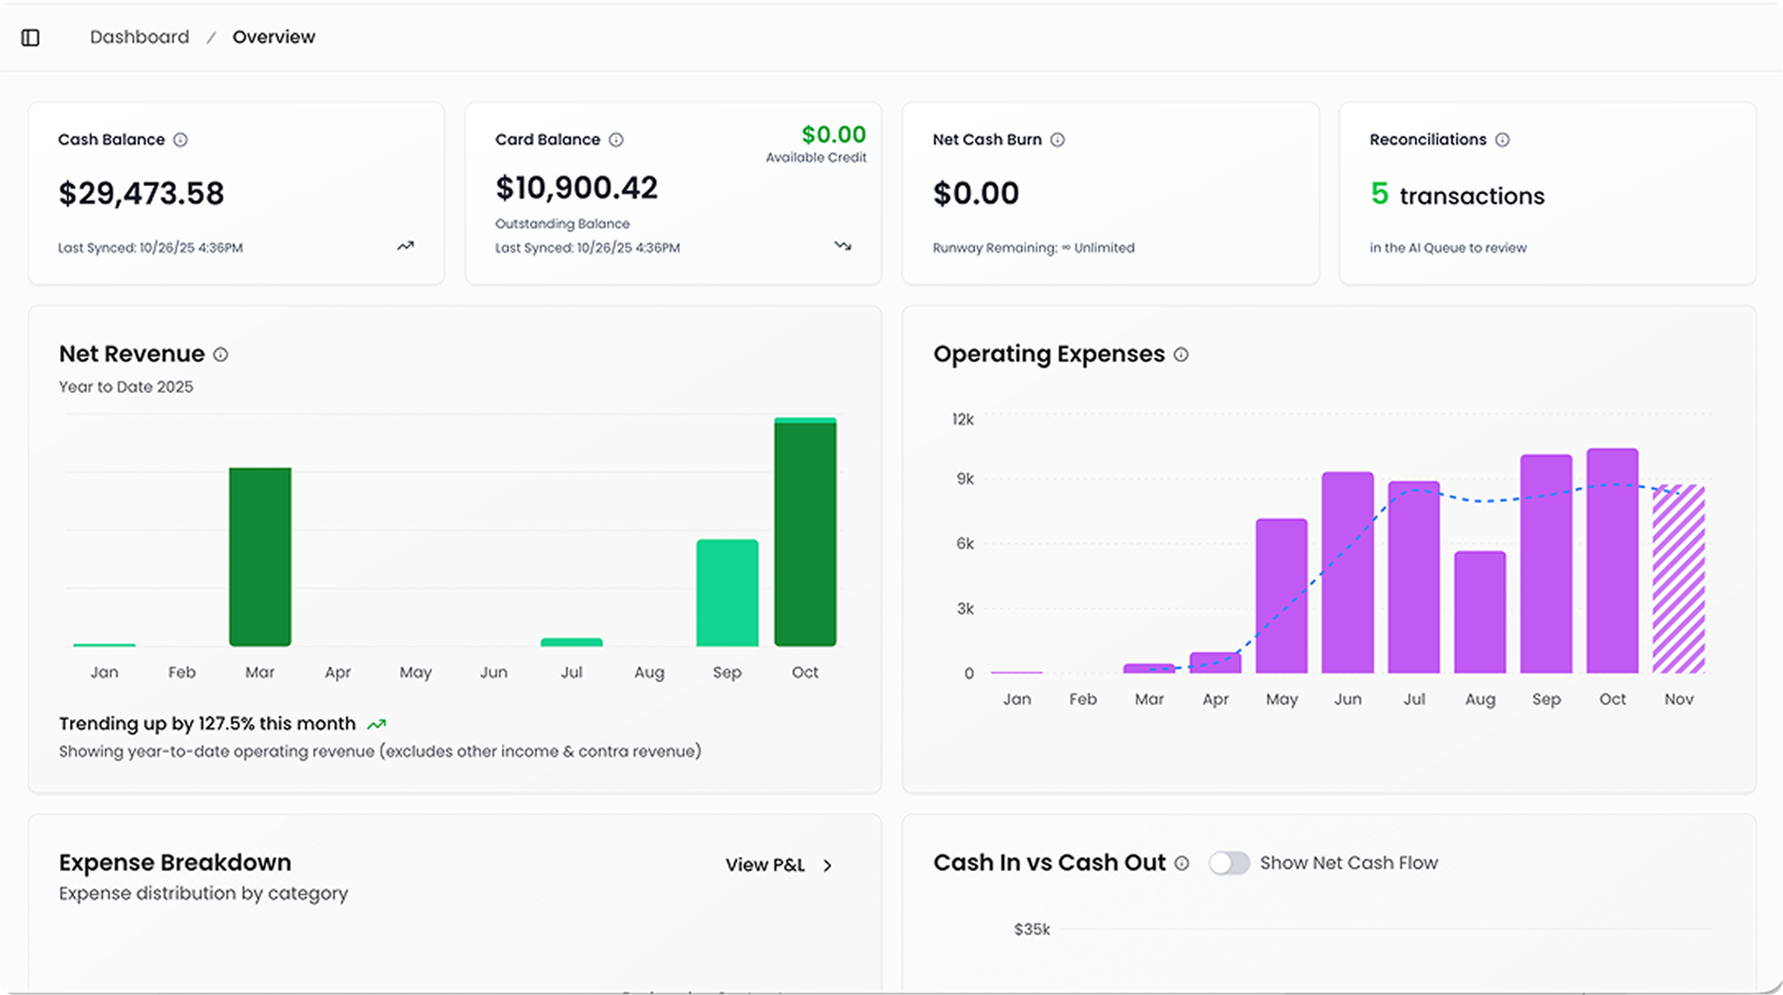Click the $0.00 Available Credit amount
Image resolution: width=1783 pixels, height=995 pixels.
(x=834, y=135)
